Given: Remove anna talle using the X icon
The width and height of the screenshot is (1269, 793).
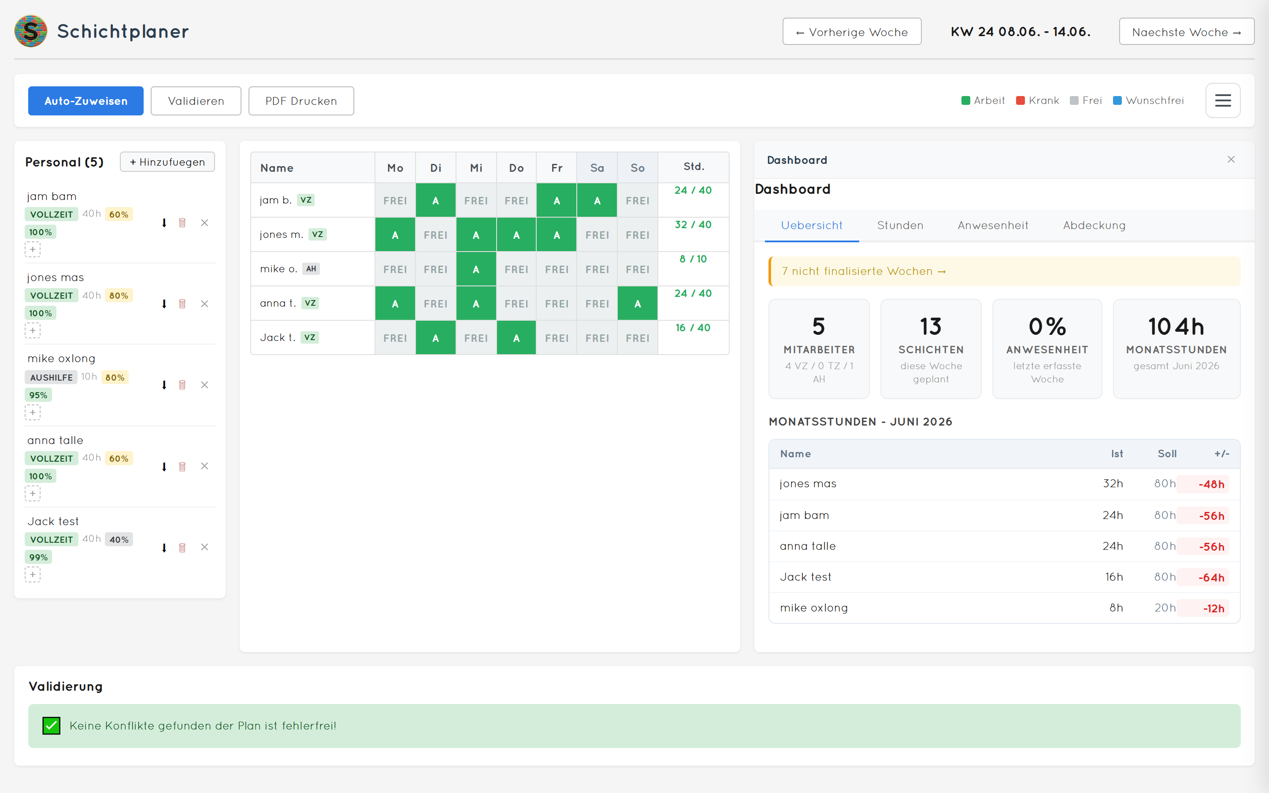Looking at the screenshot, I should click(204, 466).
